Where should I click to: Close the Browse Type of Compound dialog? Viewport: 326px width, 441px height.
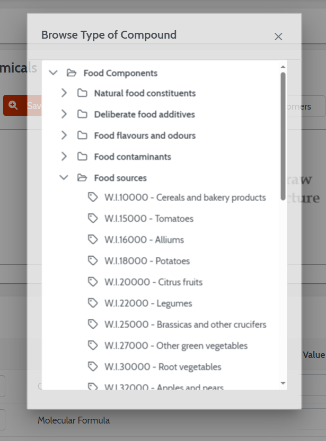[278, 37]
